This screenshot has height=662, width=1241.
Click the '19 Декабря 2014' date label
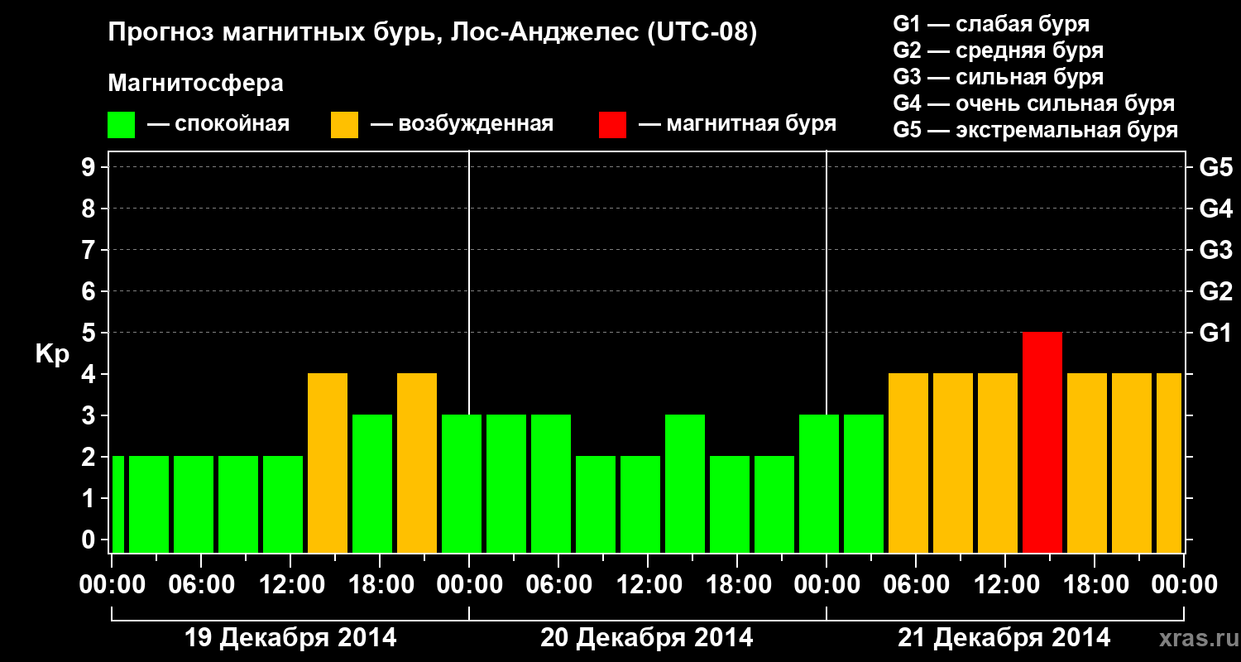pyautogui.click(x=290, y=638)
